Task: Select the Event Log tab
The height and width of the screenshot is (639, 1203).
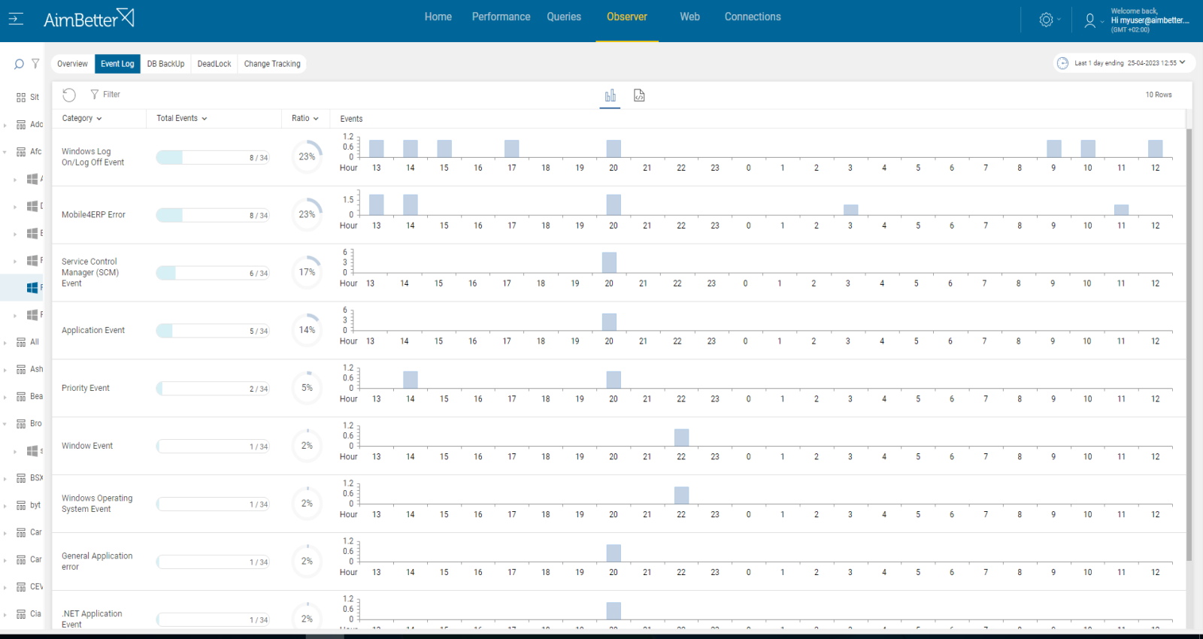Action: [x=117, y=64]
